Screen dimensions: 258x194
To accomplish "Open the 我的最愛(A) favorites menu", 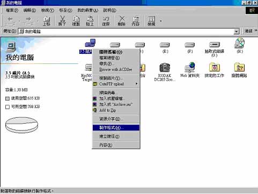I will coord(87,10).
